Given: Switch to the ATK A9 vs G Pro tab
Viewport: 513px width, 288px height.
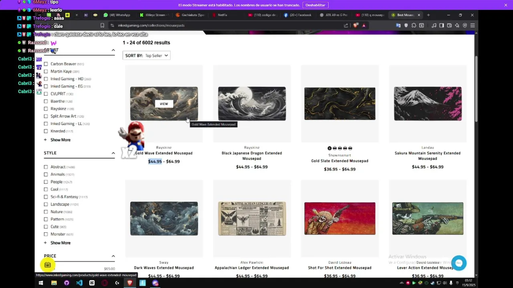Looking at the screenshot, I should point(335,15).
